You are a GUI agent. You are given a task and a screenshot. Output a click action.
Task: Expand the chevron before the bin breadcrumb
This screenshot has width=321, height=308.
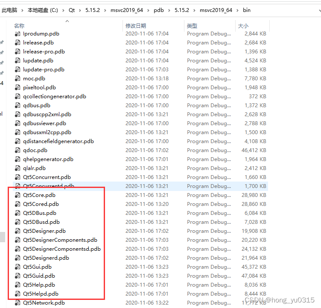tap(237, 10)
